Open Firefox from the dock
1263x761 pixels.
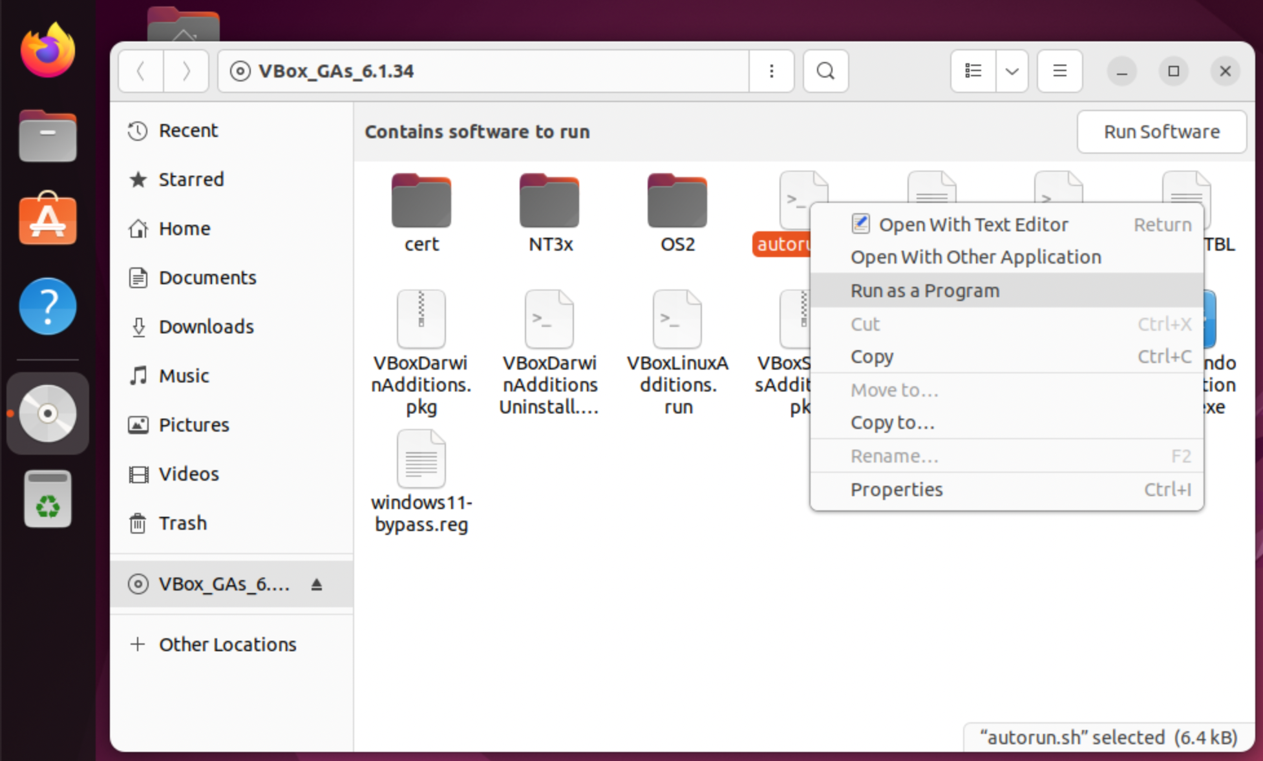(x=47, y=50)
